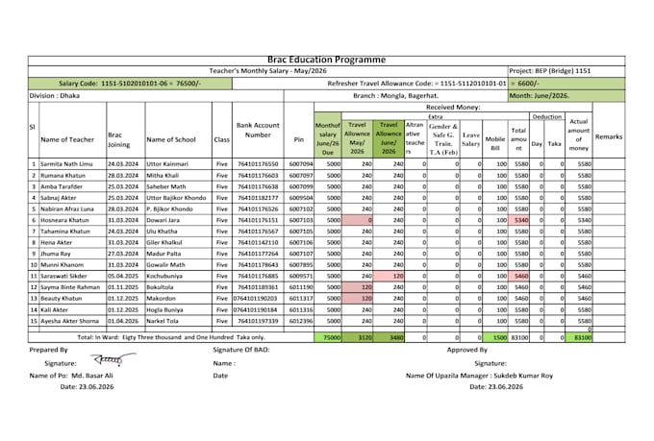Select teacher name 'Sayma Binte Rahman'

point(70,287)
